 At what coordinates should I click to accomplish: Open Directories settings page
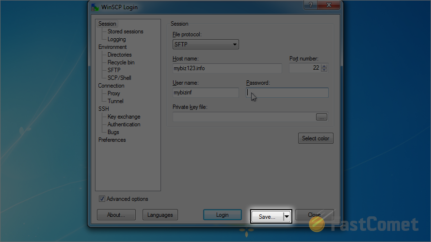[120, 55]
